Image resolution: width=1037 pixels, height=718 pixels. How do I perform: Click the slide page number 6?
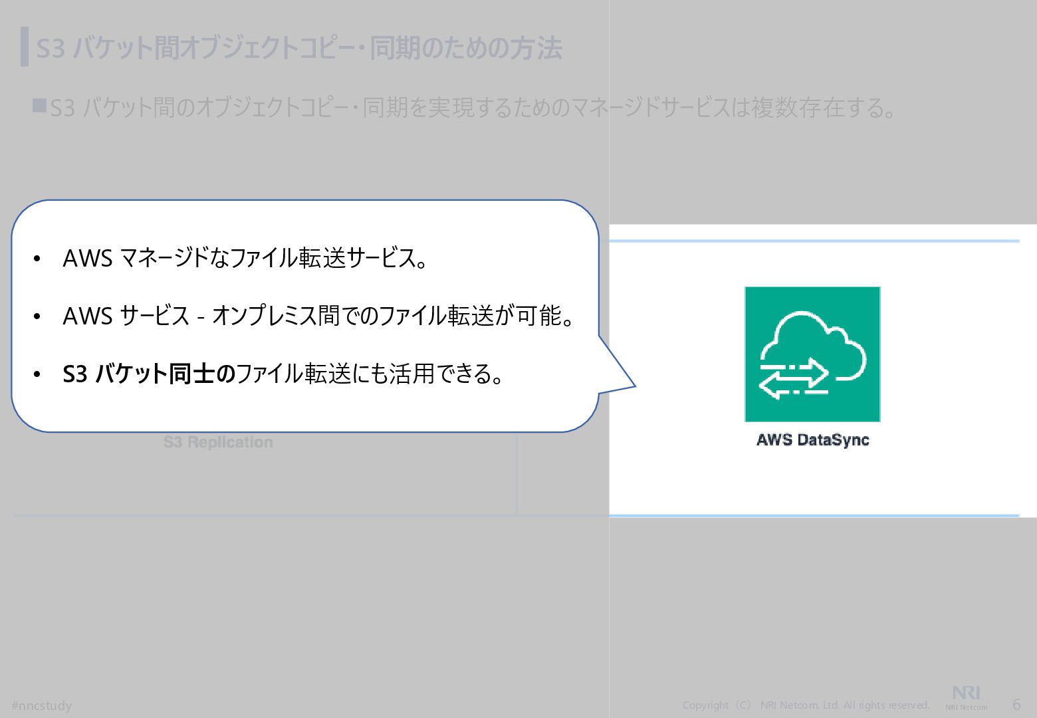[x=1016, y=705]
